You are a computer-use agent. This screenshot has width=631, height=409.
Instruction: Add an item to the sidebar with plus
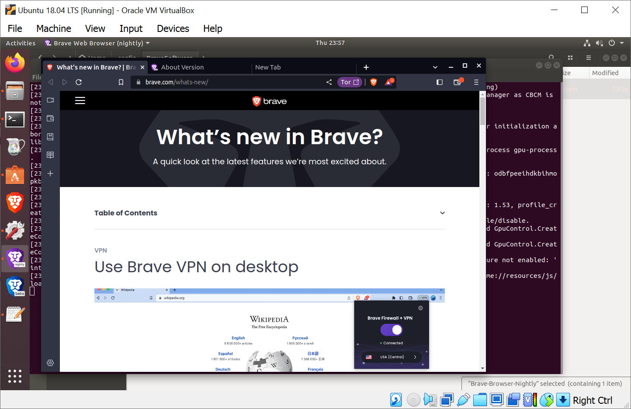pyautogui.click(x=50, y=173)
